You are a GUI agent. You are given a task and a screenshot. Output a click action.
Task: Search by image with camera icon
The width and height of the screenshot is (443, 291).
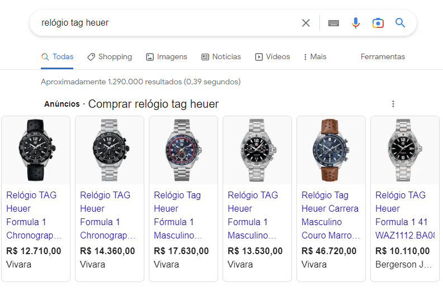(x=378, y=23)
